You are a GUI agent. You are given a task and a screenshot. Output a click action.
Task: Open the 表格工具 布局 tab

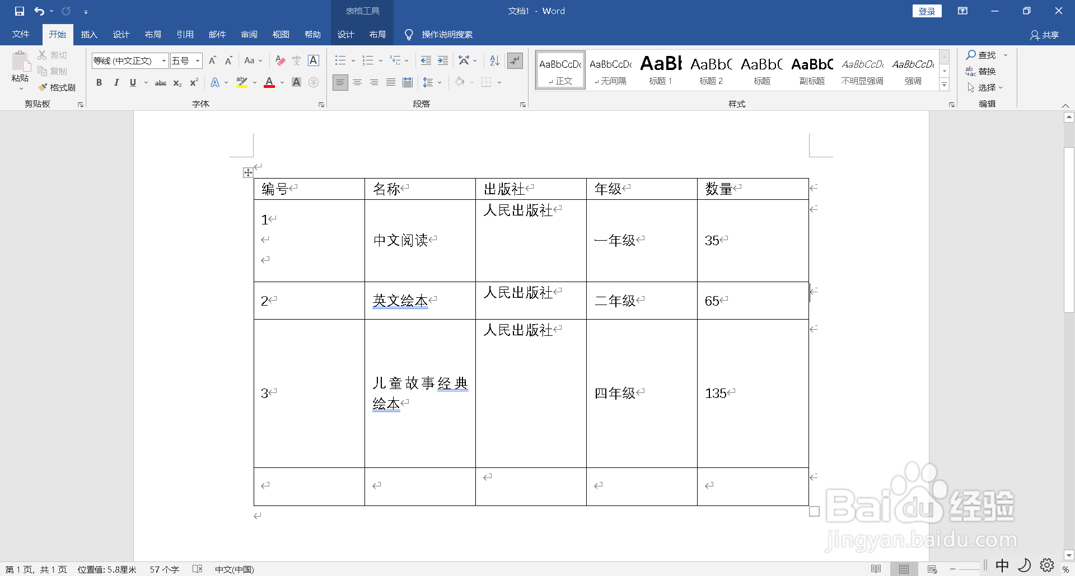coord(378,34)
